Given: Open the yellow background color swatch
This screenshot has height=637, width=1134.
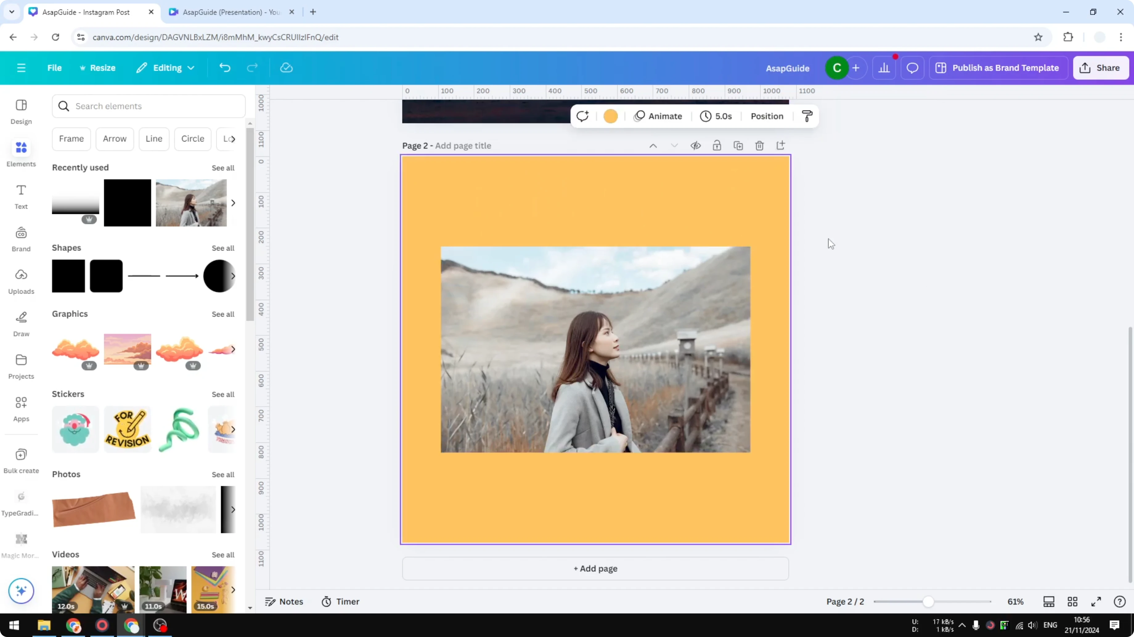Looking at the screenshot, I should [x=610, y=116].
